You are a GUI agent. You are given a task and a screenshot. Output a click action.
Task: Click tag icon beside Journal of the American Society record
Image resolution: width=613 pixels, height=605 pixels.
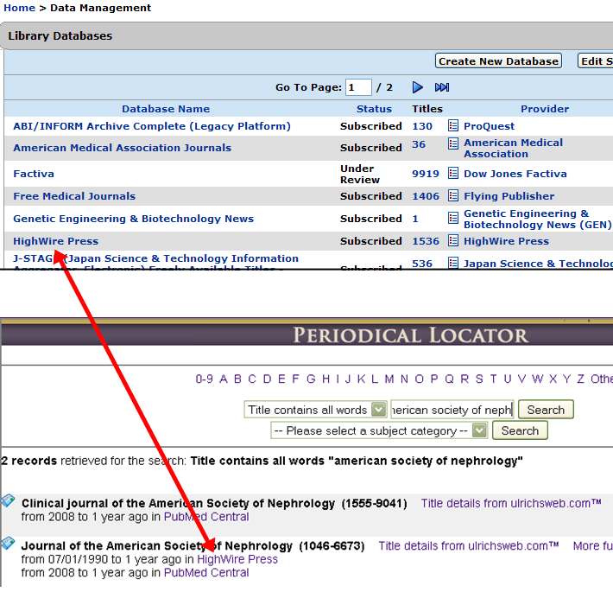pos(8,543)
